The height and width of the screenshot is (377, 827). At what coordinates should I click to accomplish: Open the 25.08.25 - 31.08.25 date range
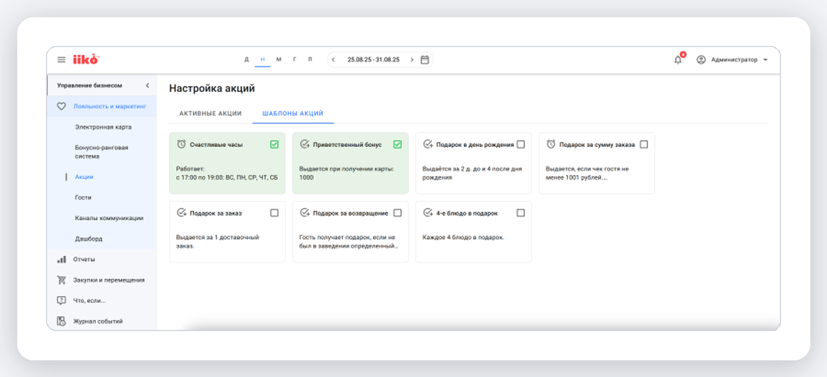tap(373, 60)
